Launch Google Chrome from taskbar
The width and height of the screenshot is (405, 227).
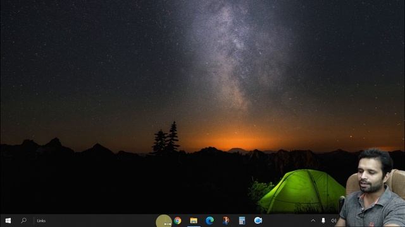point(177,221)
